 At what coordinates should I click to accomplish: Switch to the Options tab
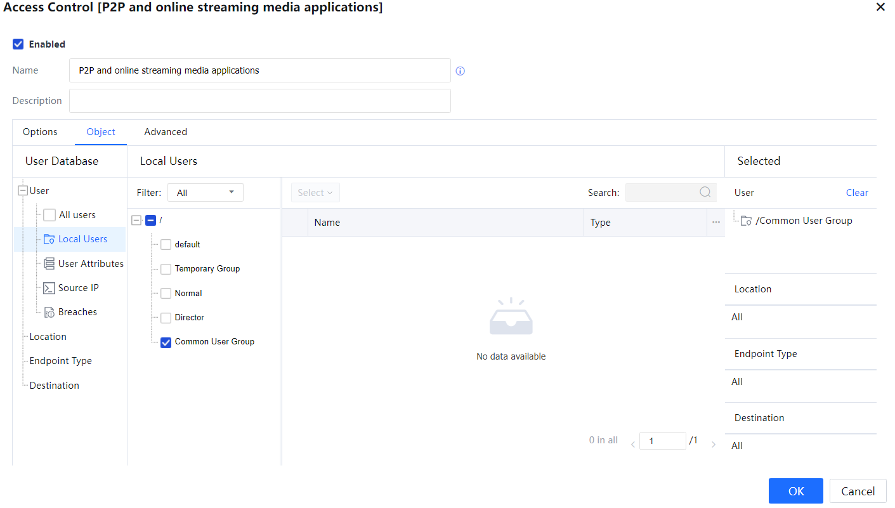pos(40,132)
